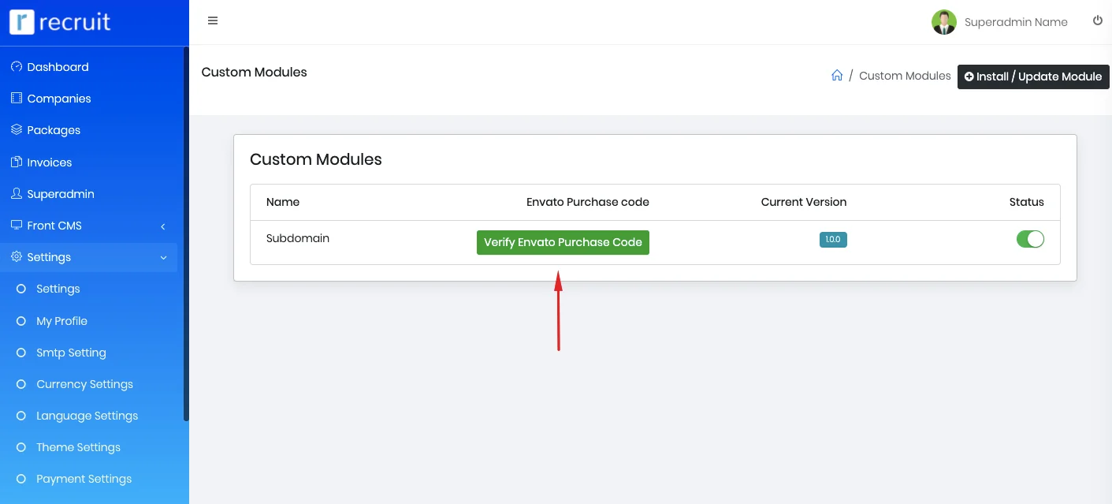The width and height of the screenshot is (1112, 504).
Task: Click the power logout icon
Action: (x=1098, y=21)
